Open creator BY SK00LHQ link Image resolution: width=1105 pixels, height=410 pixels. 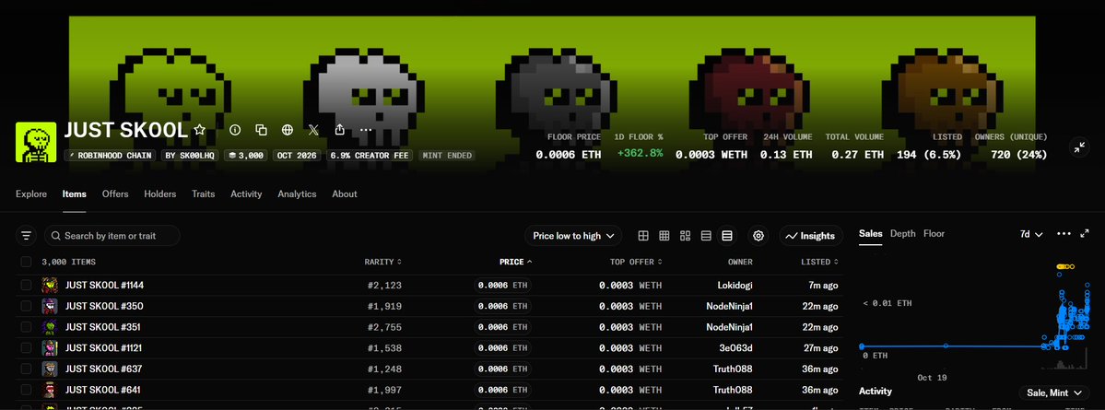coord(190,155)
